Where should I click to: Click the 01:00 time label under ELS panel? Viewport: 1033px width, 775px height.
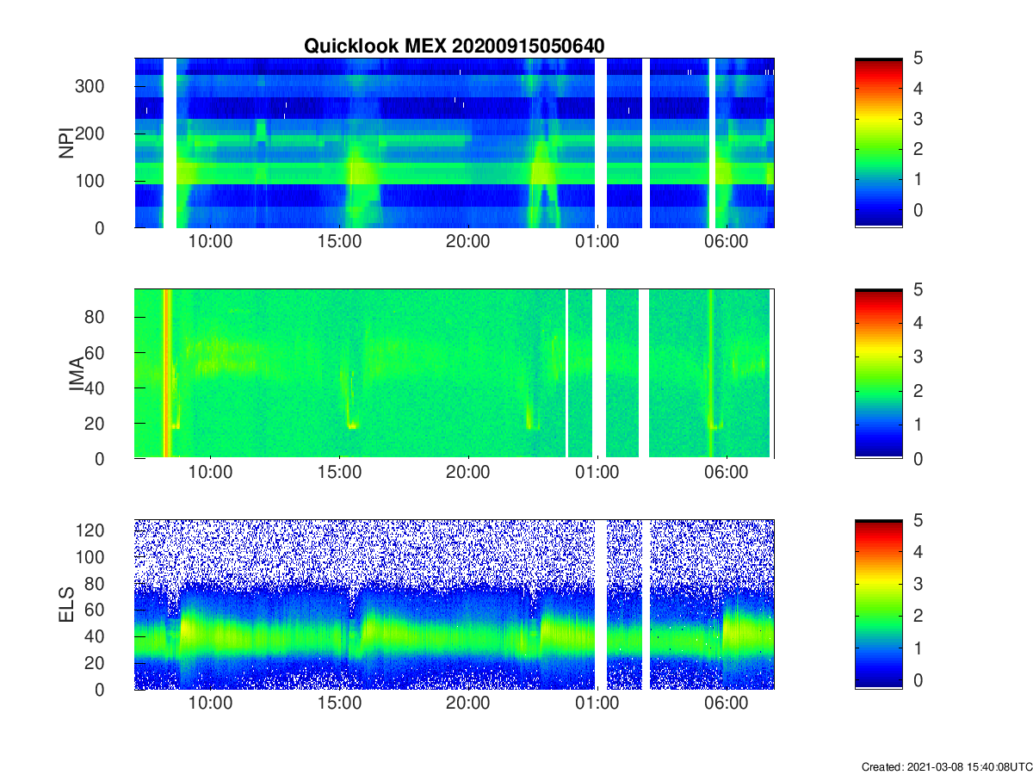(597, 704)
